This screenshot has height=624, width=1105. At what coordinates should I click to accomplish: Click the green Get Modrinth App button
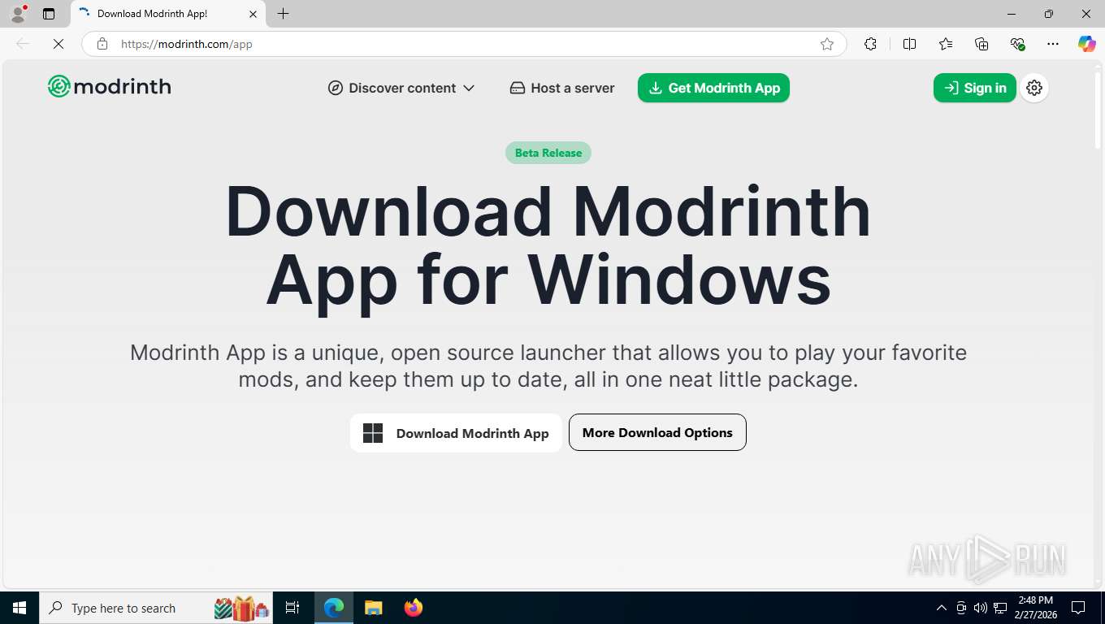(713, 88)
